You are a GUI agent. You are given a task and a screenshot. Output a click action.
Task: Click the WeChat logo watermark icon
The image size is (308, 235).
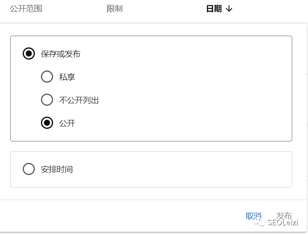pyautogui.click(x=260, y=222)
